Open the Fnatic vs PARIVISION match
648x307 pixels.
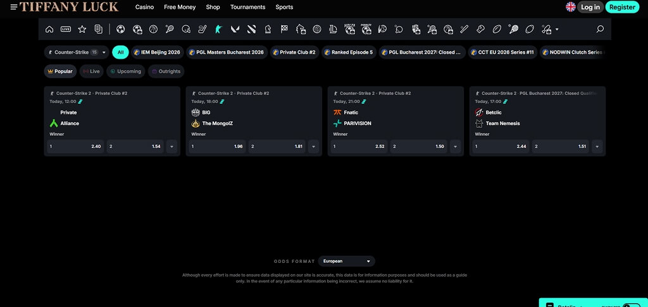[396, 117]
